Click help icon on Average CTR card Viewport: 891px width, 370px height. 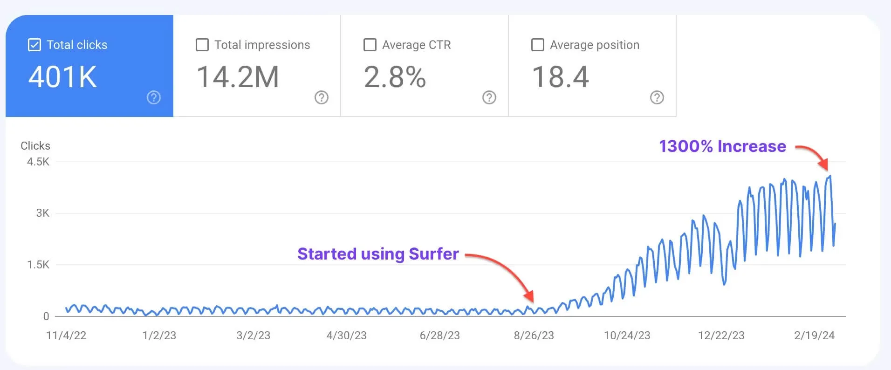pyautogui.click(x=489, y=97)
